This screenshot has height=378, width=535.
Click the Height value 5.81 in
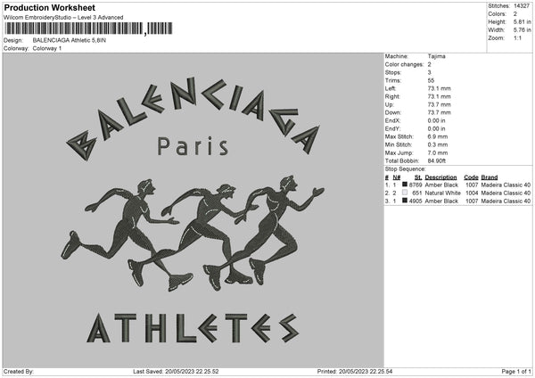(522, 21)
